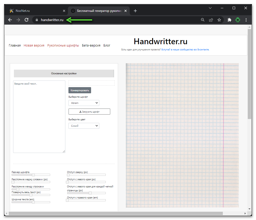The image size is (256, 220).
Task: Click the Загрузить шрифт button
Action: tap(89, 112)
